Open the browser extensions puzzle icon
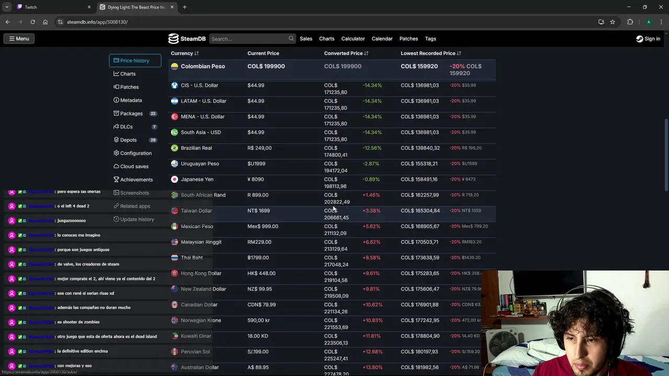Viewport: 669px width, 376px height. click(x=630, y=22)
